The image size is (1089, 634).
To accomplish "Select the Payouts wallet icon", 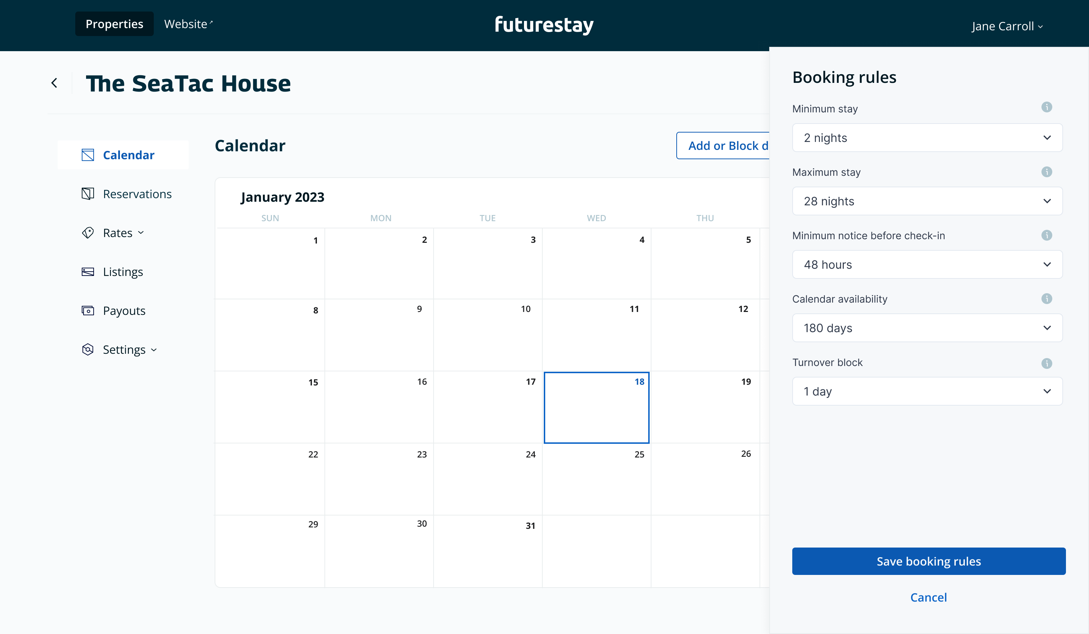I will point(88,310).
